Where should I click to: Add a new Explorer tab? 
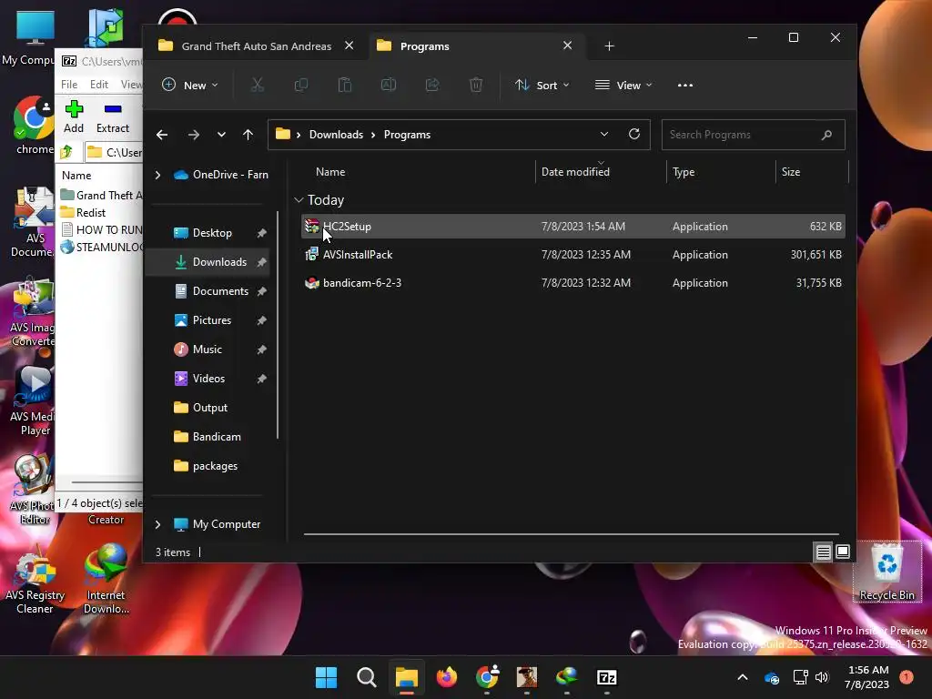(x=609, y=46)
